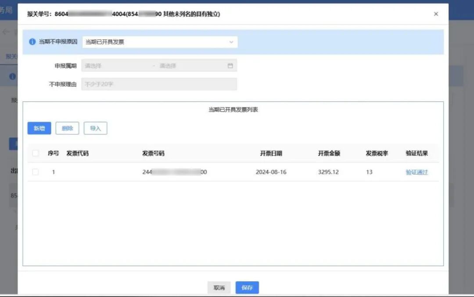Click the 序号 column header
Viewport: 474px width, 297px height.
[53, 153]
